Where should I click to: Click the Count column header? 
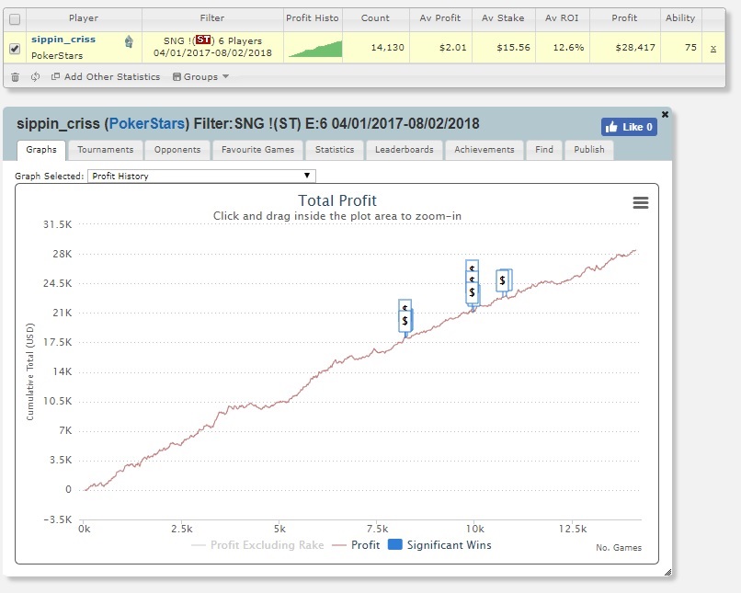(375, 18)
